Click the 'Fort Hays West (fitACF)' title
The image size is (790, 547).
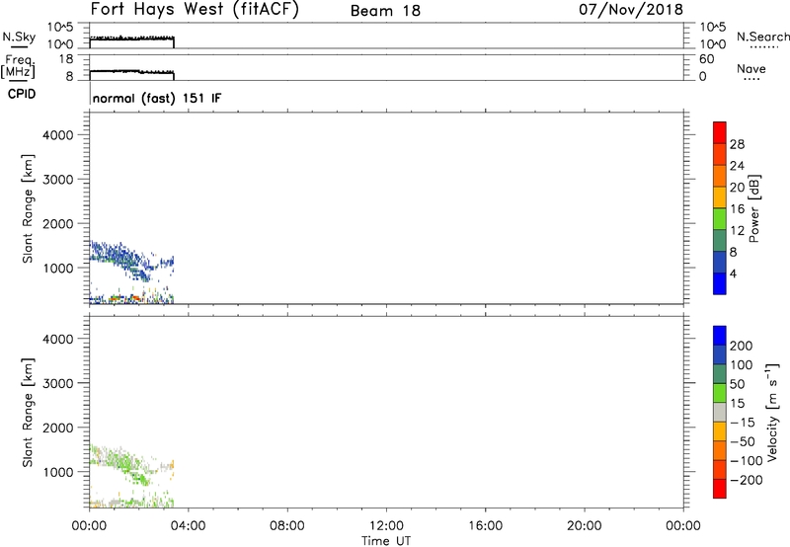point(195,9)
